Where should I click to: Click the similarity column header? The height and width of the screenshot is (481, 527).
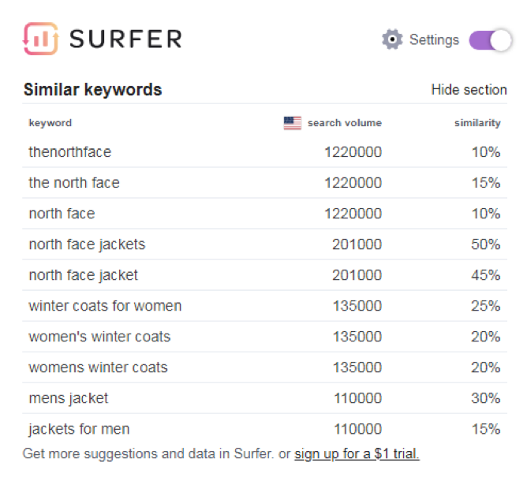point(477,123)
